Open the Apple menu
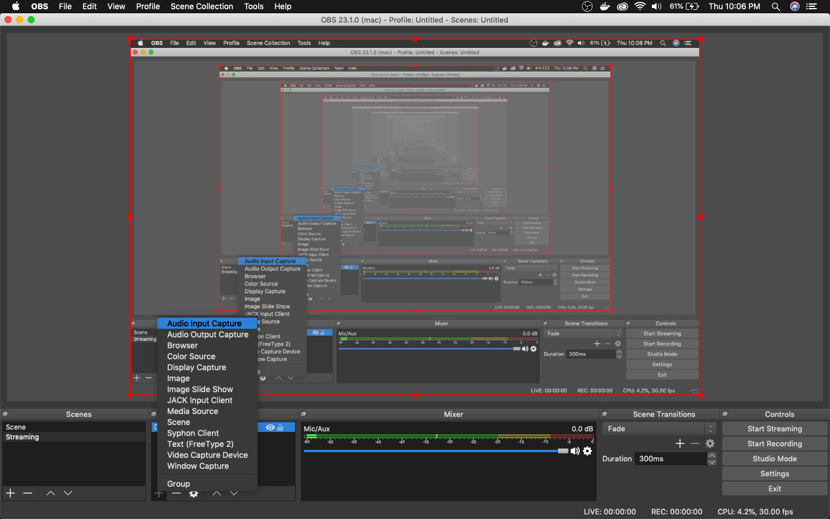 click(x=16, y=6)
